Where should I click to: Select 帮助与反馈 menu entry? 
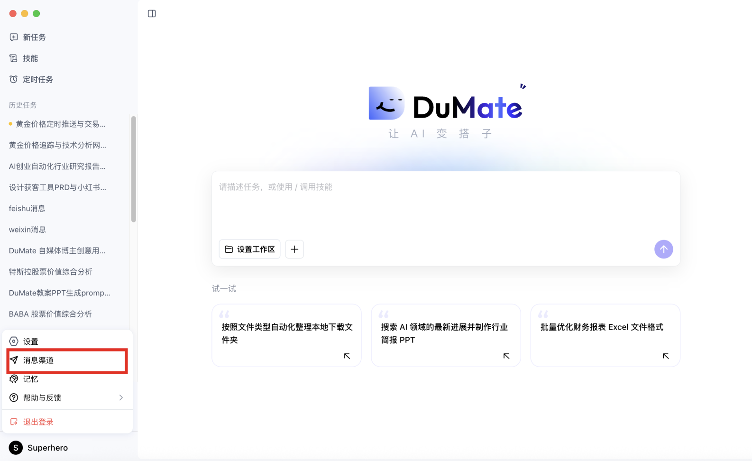[67, 397]
